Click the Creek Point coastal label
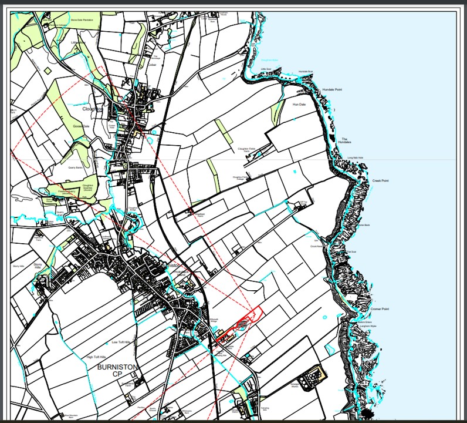The width and height of the screenshot is (467, 423). point(380,180)
